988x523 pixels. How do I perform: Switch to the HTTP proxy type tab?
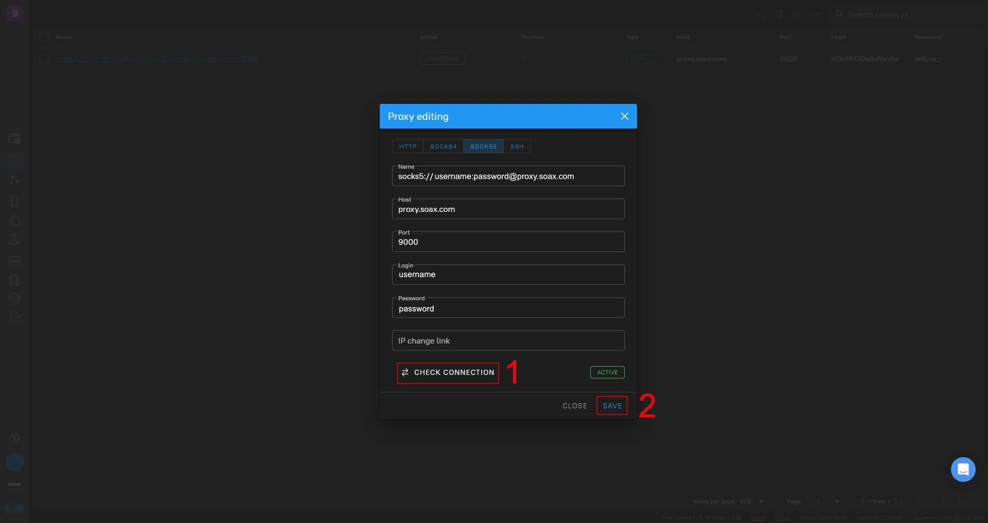pyautogui.click(x=408, y=147)
